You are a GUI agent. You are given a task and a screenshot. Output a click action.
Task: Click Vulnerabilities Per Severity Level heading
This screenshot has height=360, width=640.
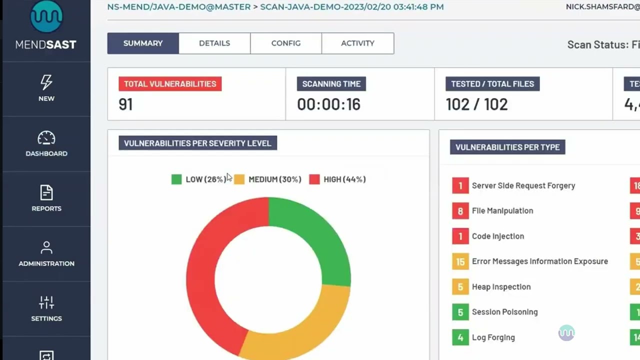(197, 143)
